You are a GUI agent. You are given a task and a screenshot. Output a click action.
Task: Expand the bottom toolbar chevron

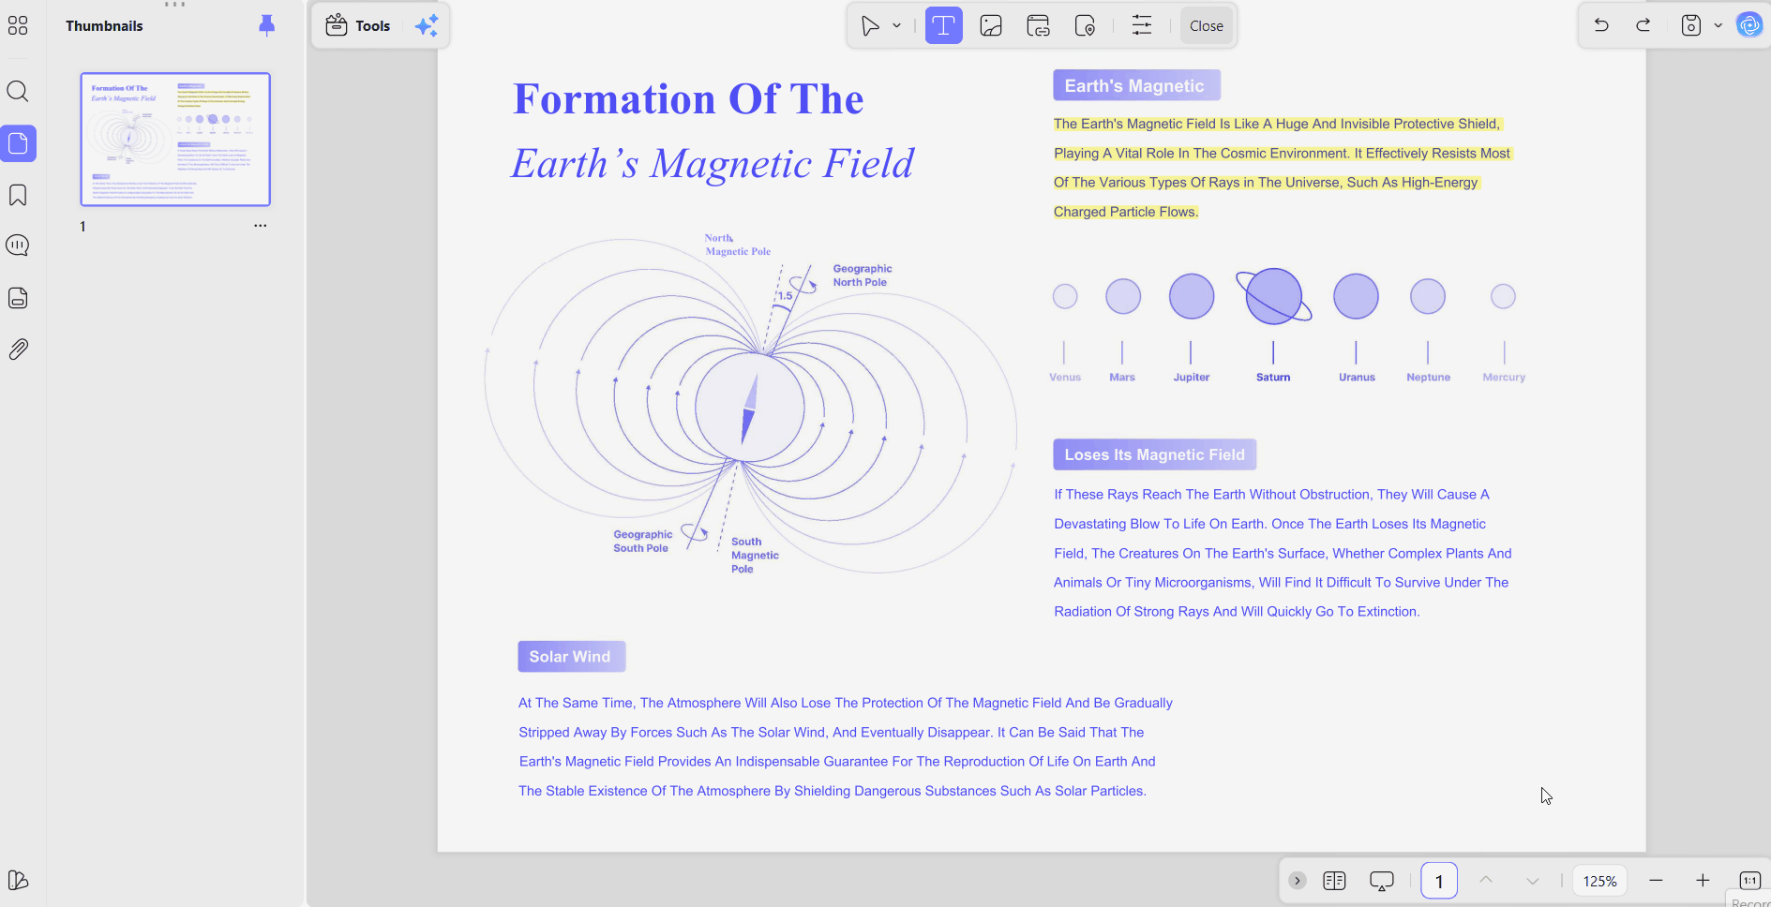click(1298, 881)
